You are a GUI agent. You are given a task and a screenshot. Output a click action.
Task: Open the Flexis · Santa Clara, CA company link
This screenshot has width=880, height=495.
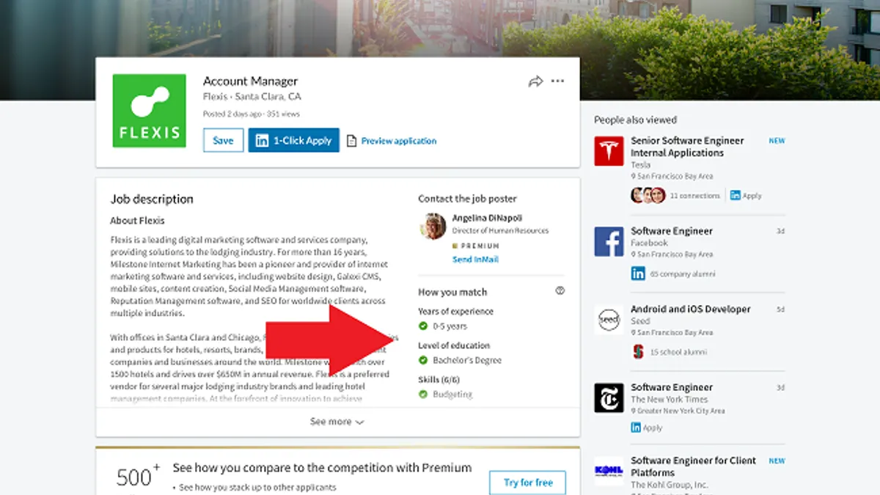252,97
